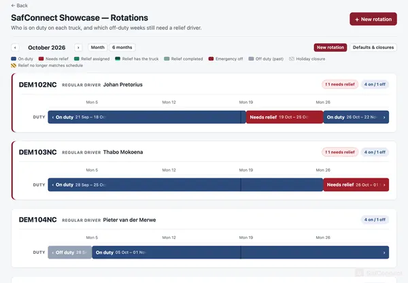The width and height of the screenshot is (408, 283).
Task: Click DEM102NC 1 needs relief badge
Action: 340,84
